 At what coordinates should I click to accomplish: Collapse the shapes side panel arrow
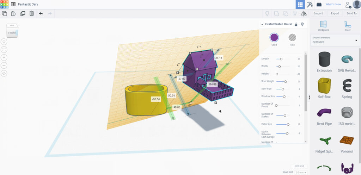(x=310, y=97)
